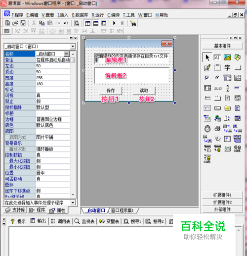
Task: Select the image (mountain) button component icon
Action: click(227, 149)
